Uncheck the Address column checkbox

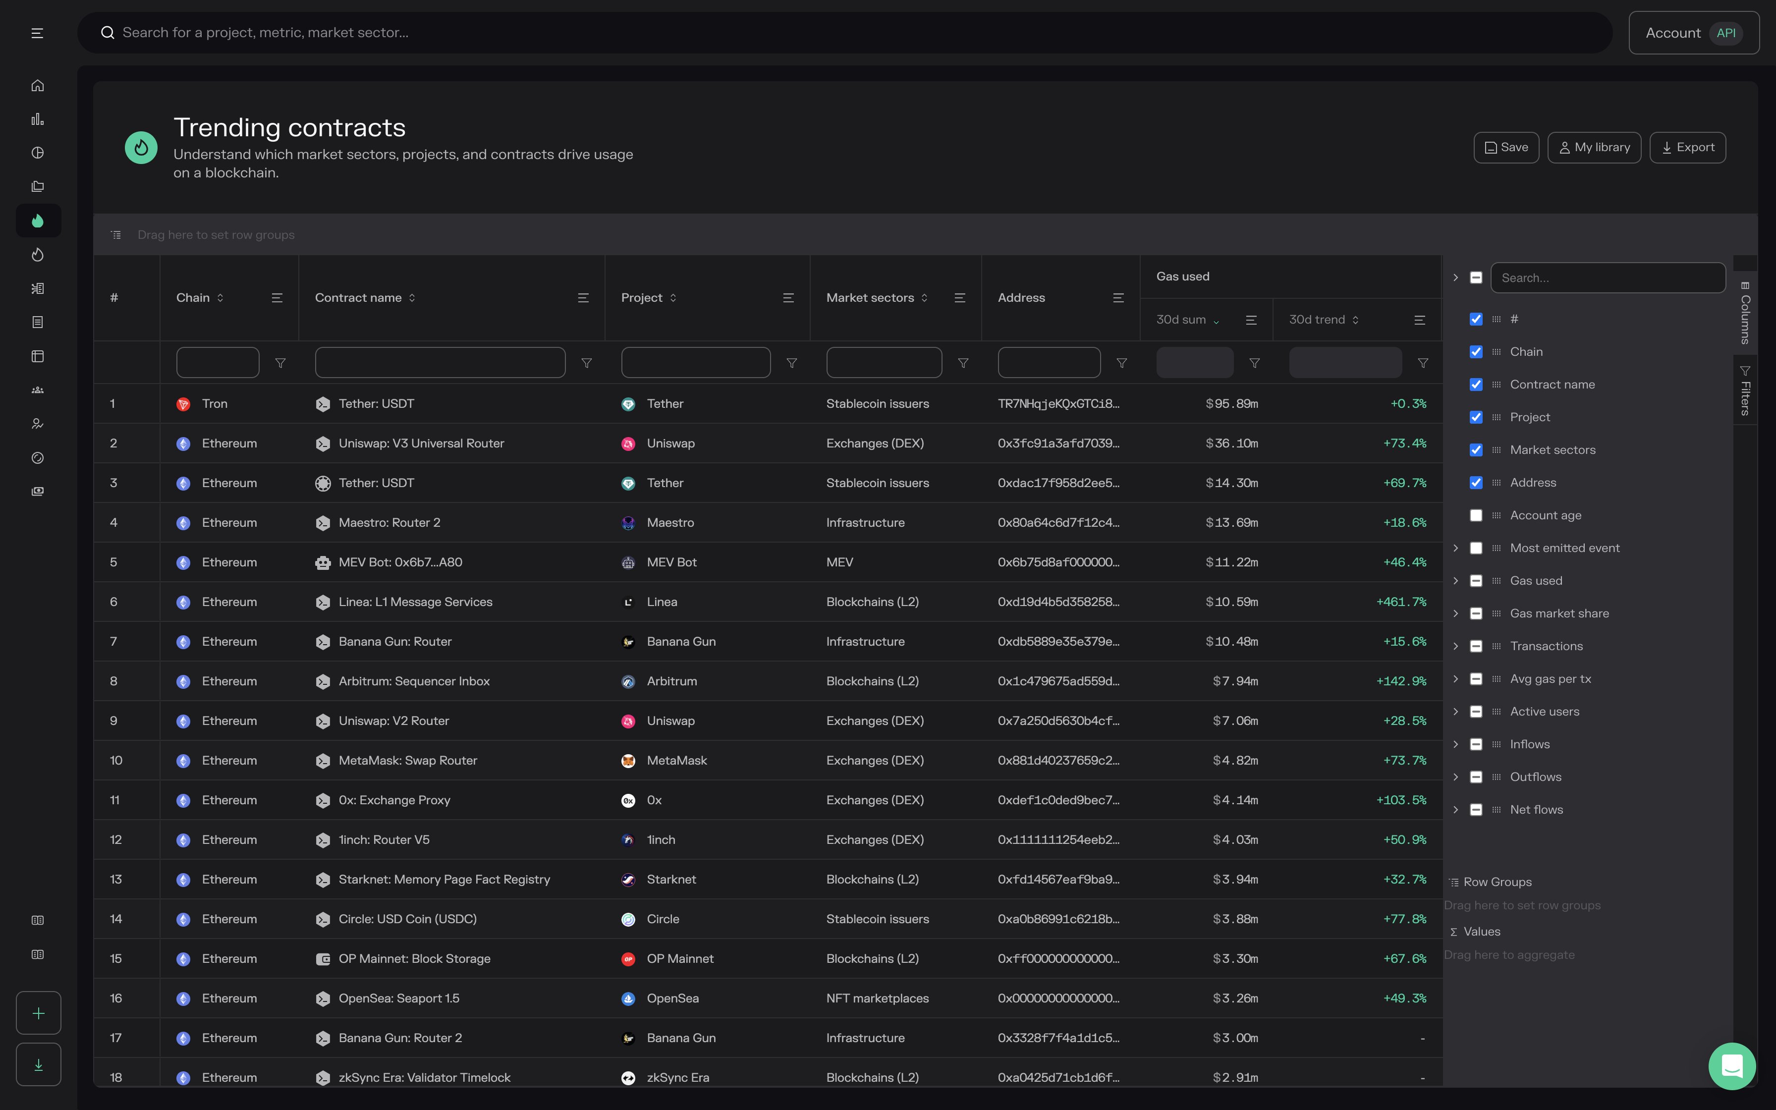pyautogui.click(x=1476, y=482)
